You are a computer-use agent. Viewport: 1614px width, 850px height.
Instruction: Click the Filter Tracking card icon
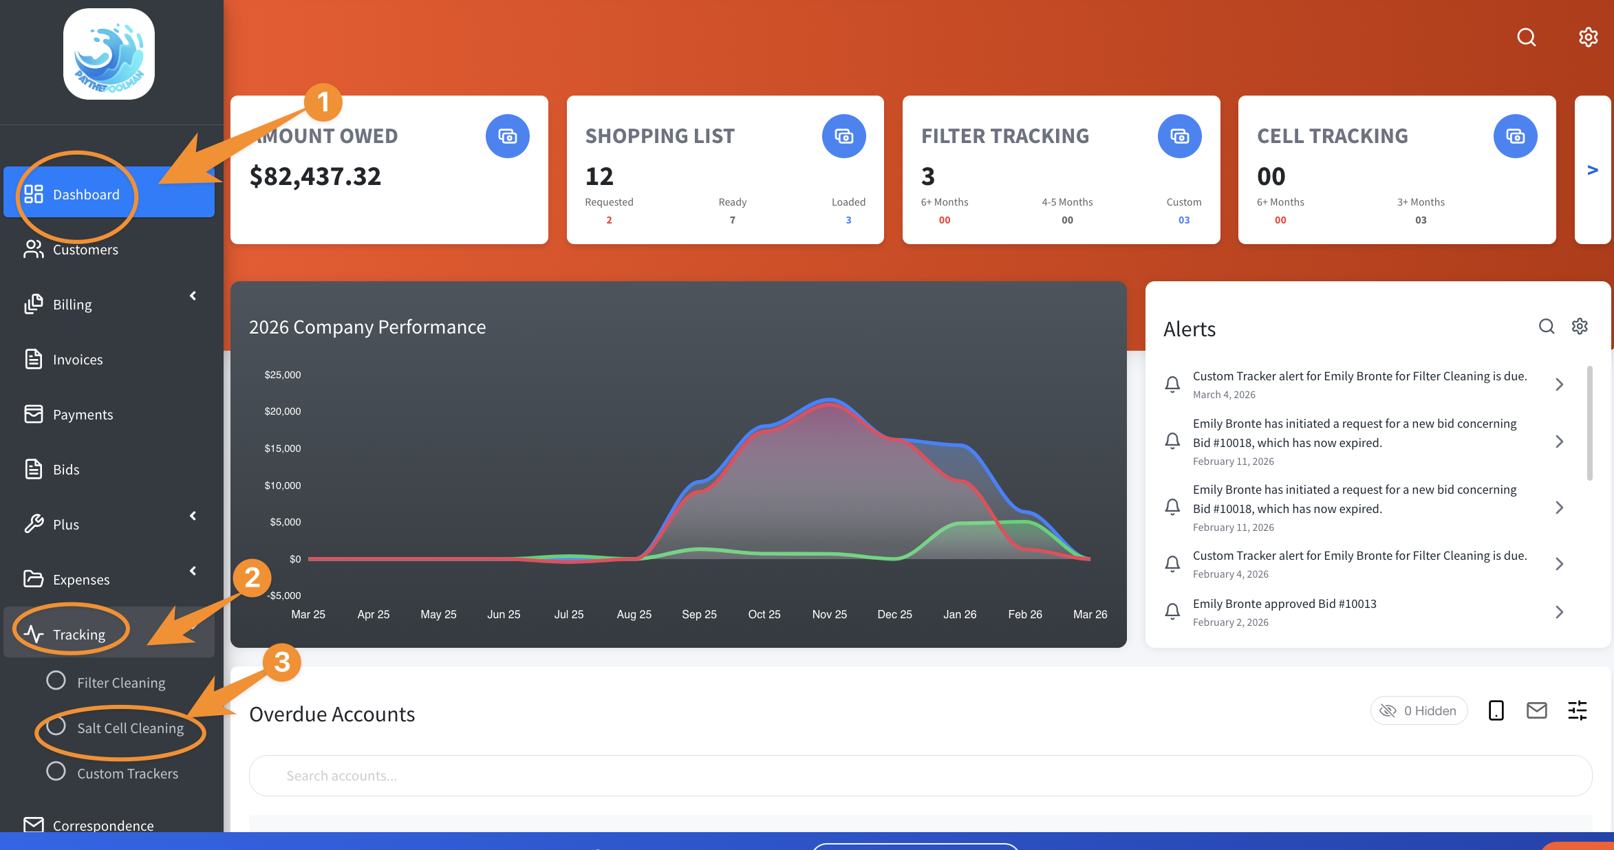tap(1179, 136)
